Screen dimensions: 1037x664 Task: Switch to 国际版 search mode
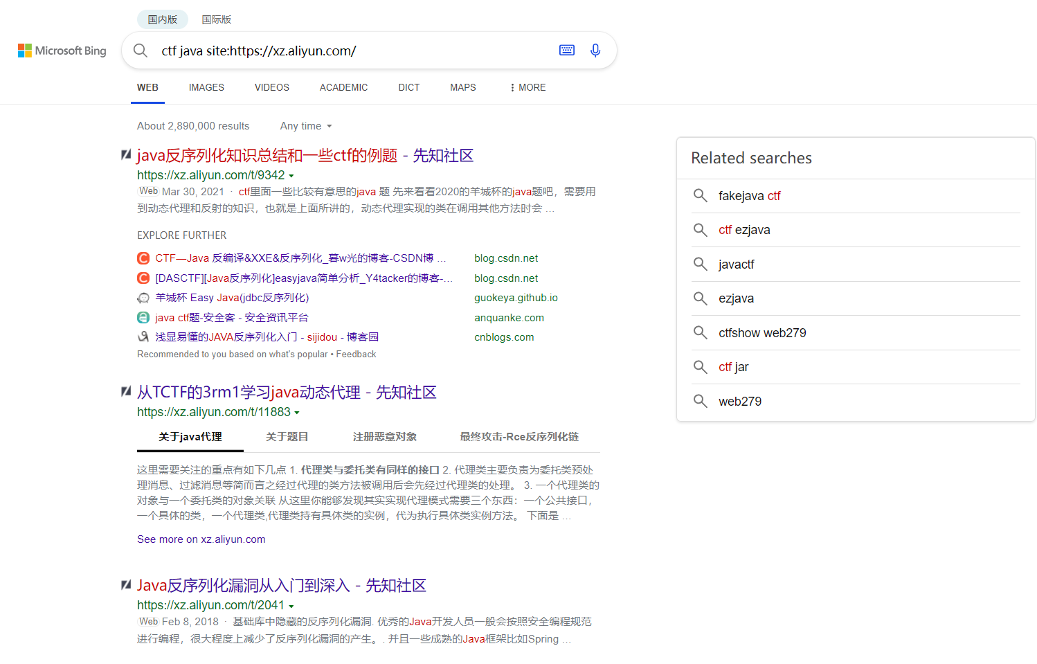[x=217, y=19]
